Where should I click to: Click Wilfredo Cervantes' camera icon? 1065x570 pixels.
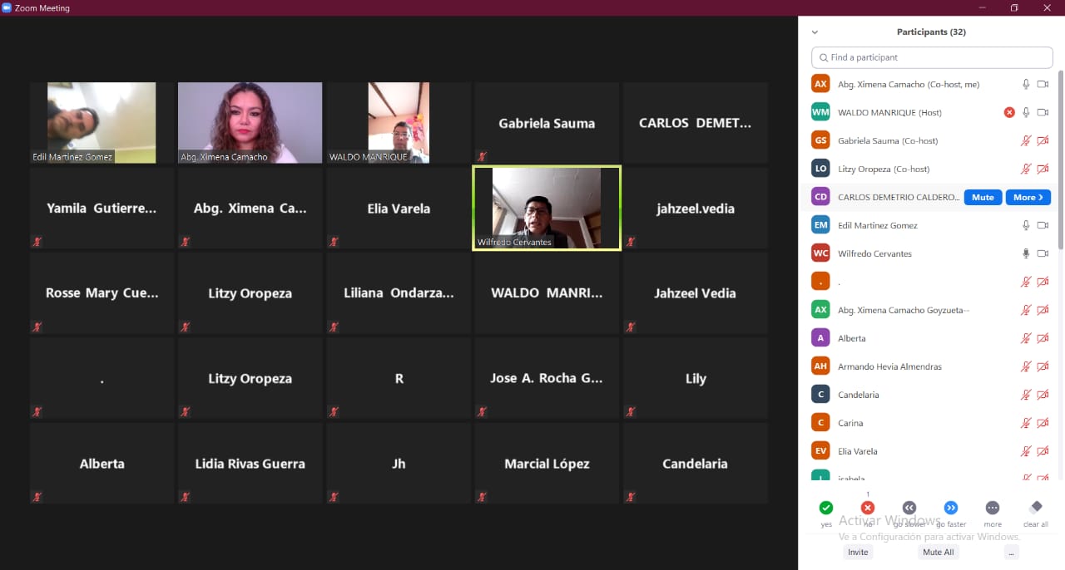(1043, 254)
